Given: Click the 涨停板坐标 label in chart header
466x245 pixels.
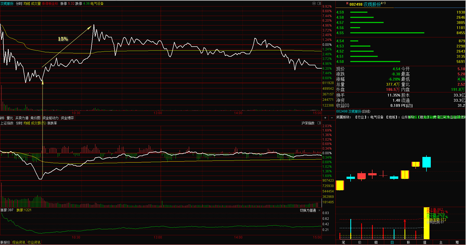Looking at the screenshot, I should [50, 4].
